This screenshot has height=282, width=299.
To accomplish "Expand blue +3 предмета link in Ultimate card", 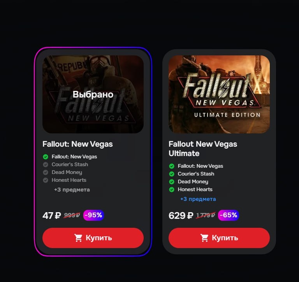I will click(x=198, y=199).
